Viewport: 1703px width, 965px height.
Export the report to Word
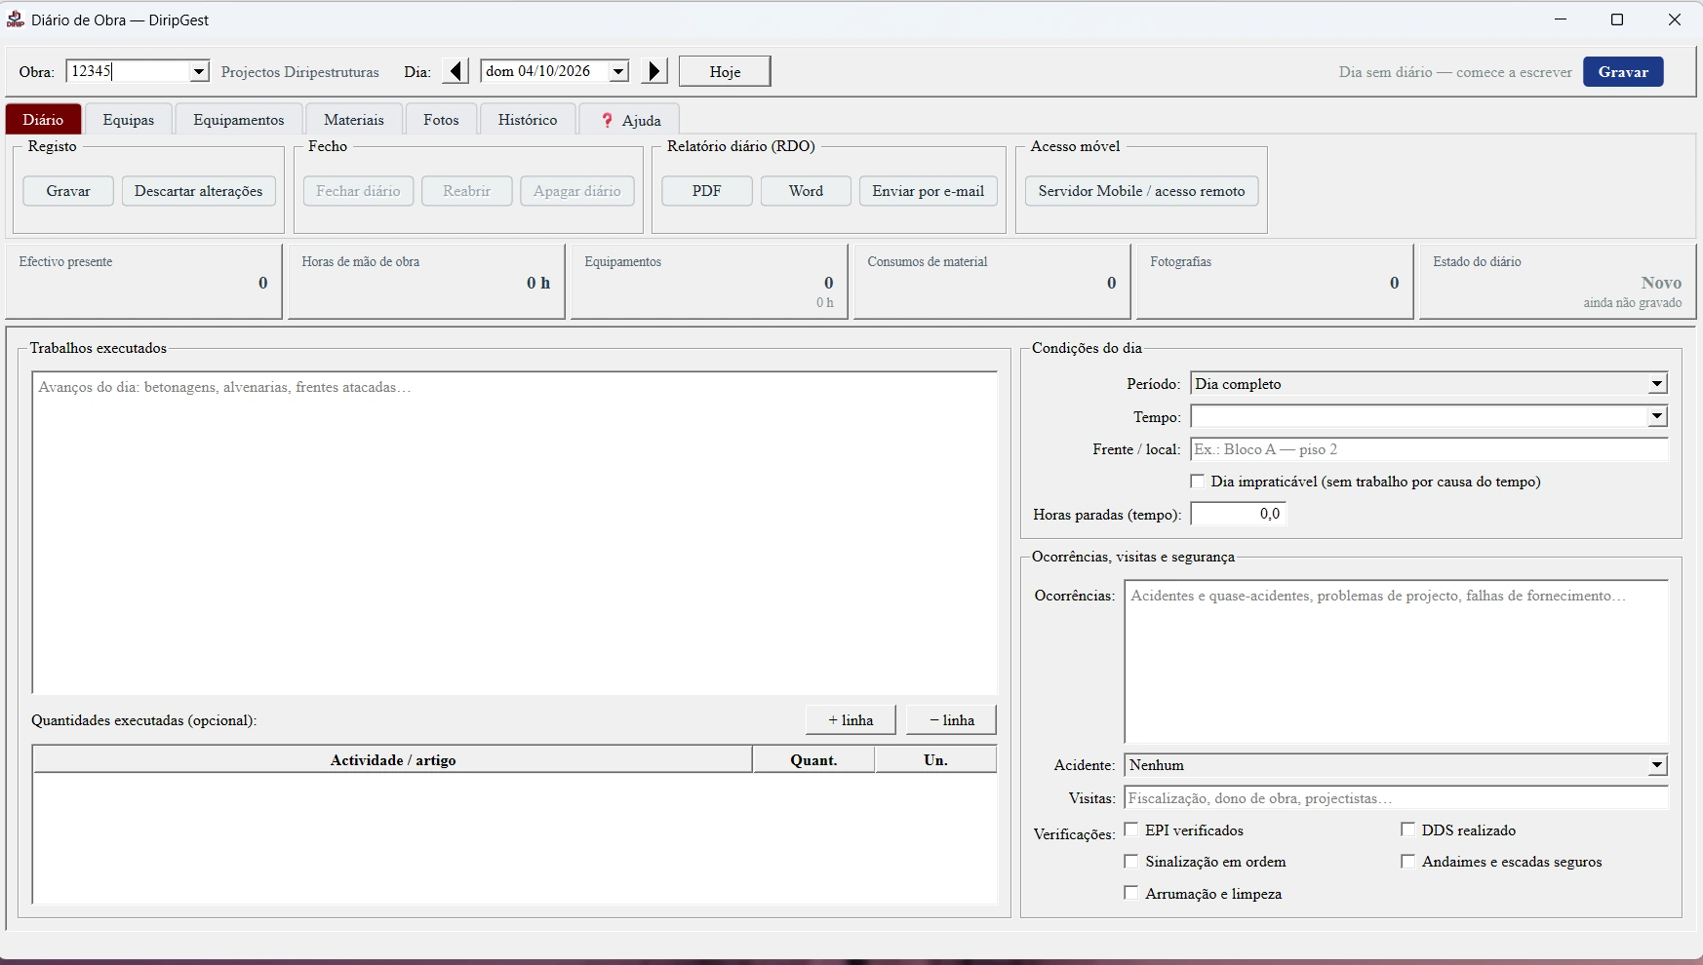point(806,191)
